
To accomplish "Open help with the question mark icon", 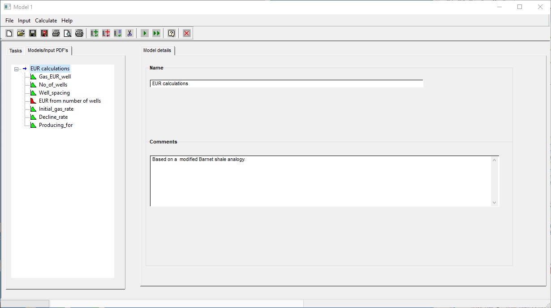I will [171, 33].
